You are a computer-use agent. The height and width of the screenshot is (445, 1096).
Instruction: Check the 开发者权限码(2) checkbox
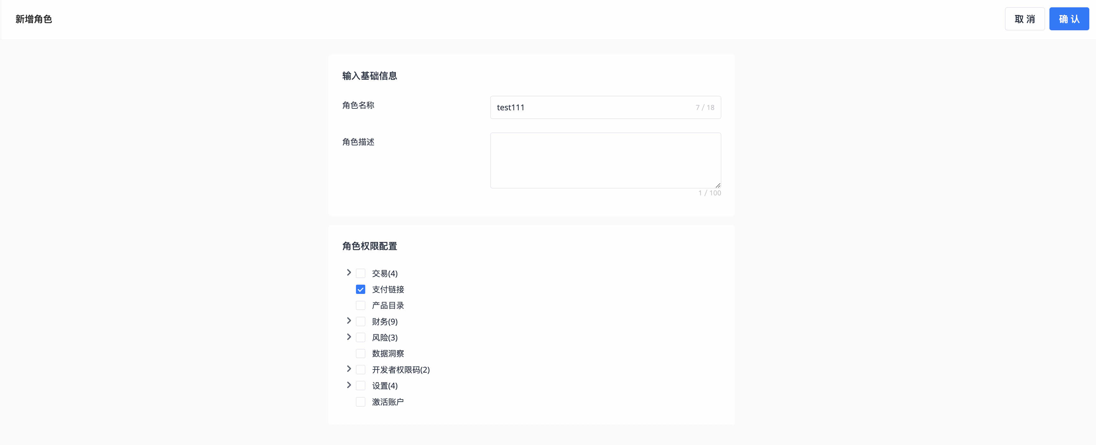pyautogui.click(x=360, y=370)
